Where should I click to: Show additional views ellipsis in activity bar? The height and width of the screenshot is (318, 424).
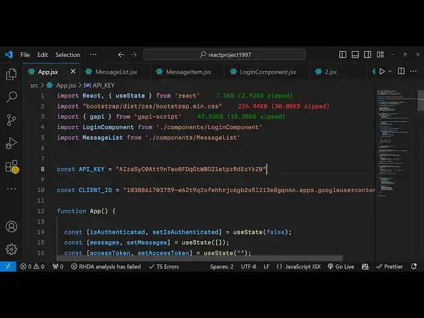click(11, 189)
